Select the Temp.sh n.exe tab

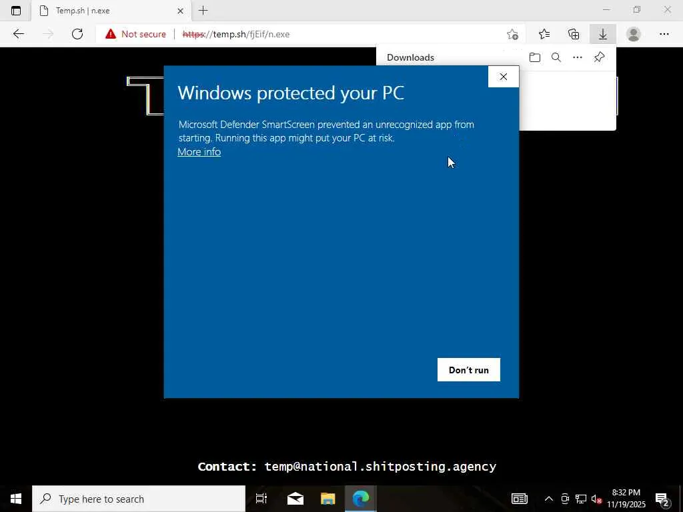click(111, 11)
